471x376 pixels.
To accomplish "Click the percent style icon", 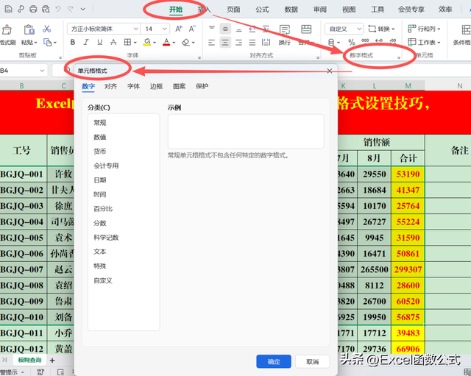I will coord(352,43).
